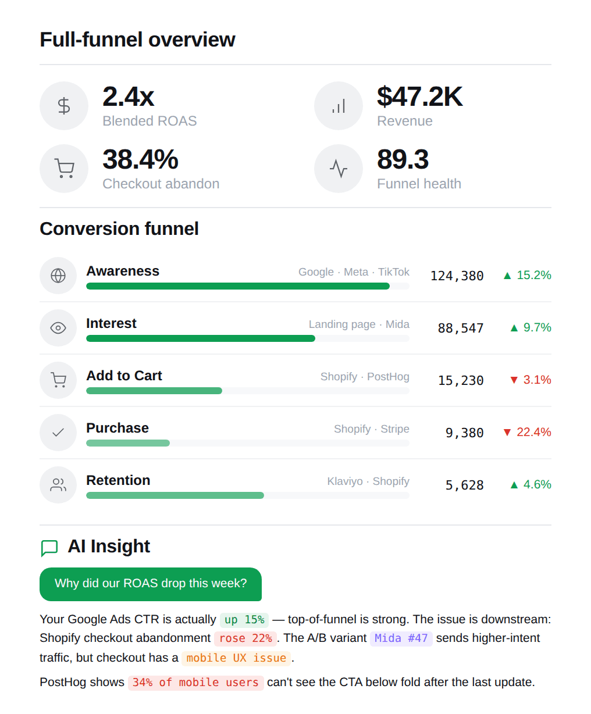Click the eye icon on the Interest row
The image size is (591, 714).
[x=58, y=328]
